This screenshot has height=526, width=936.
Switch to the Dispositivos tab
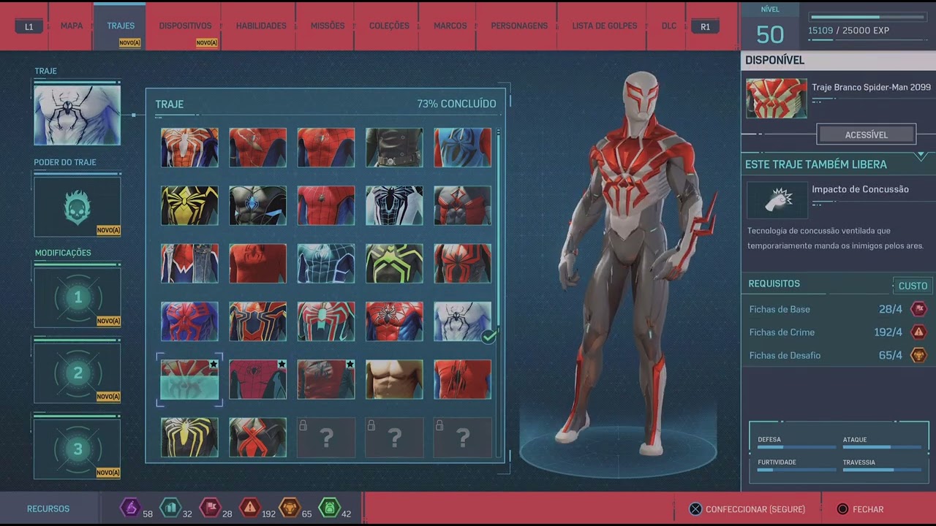pyautogui.click(x=185, y=26)
